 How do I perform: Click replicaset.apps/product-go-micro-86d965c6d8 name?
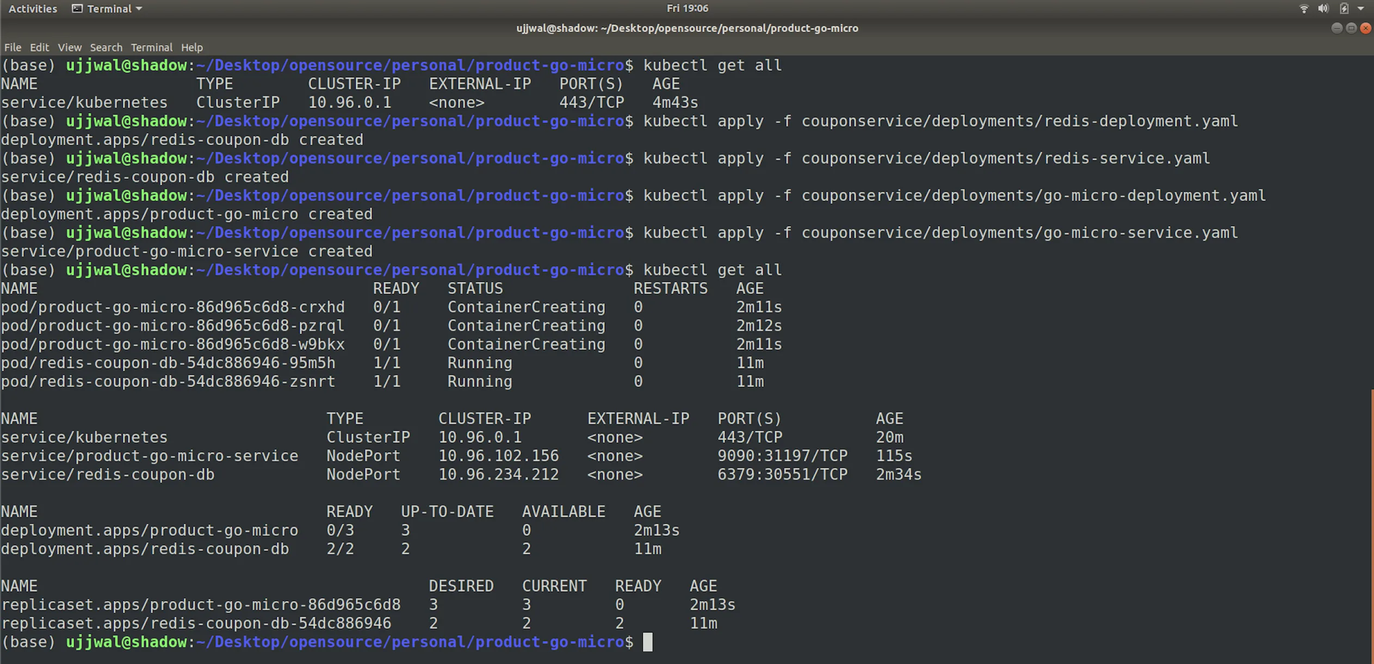point(201,605)
